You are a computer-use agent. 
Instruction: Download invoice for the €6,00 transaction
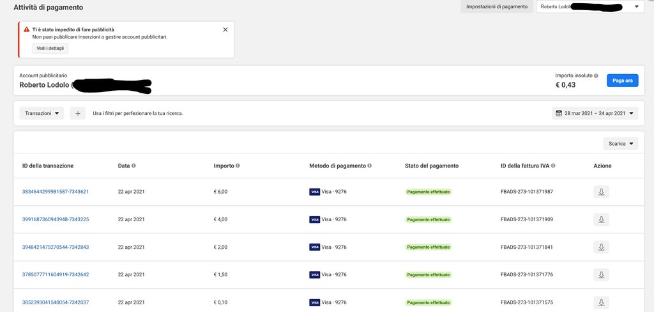pyautogui.click(x=600, y=192)
